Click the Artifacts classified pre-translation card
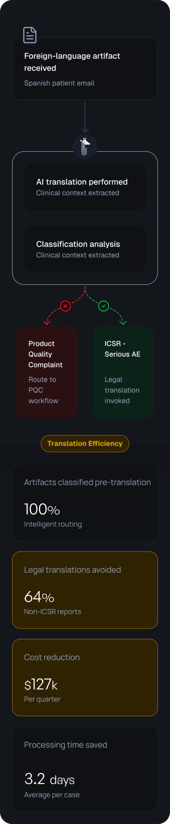 tap(85, 502)
